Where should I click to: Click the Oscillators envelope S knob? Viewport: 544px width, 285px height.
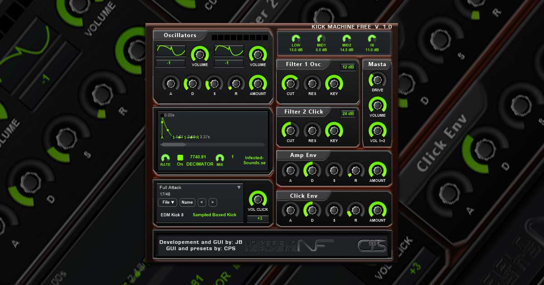[214, 83]
